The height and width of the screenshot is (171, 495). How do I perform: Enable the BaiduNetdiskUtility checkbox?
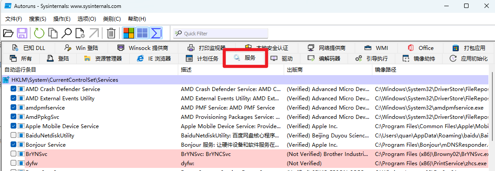tap(13, 135)
